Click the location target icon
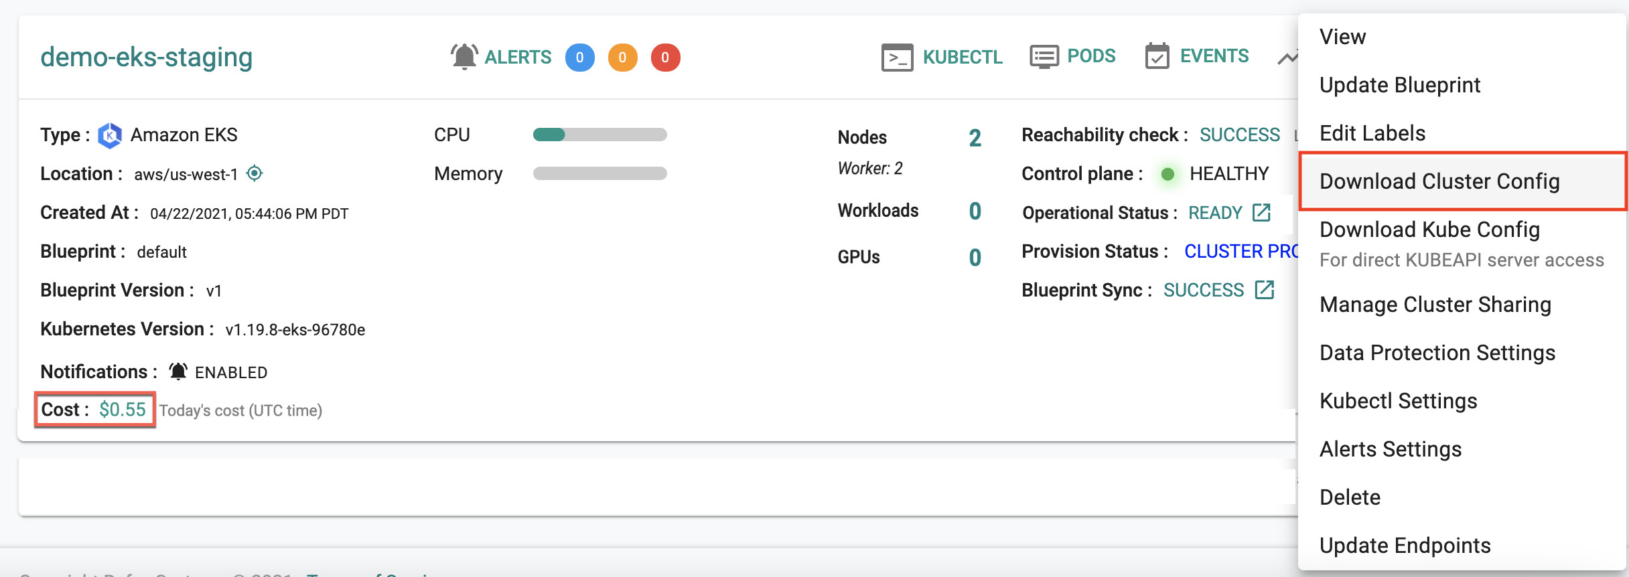The image size is (1629, 577). (x=255, y=173)
